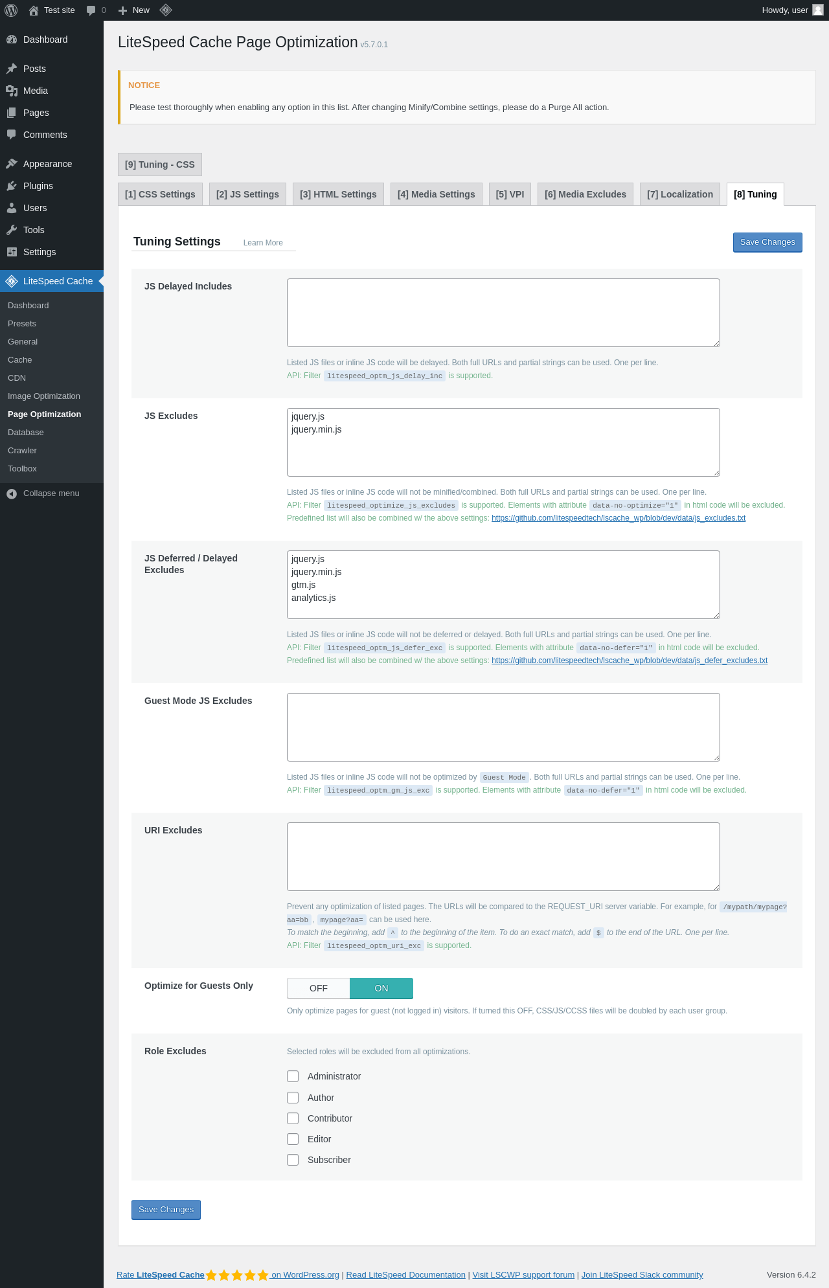This screenshot has width=829, height=1288.
Task: Open the WordPress logo menu
Action: [11, 10]
